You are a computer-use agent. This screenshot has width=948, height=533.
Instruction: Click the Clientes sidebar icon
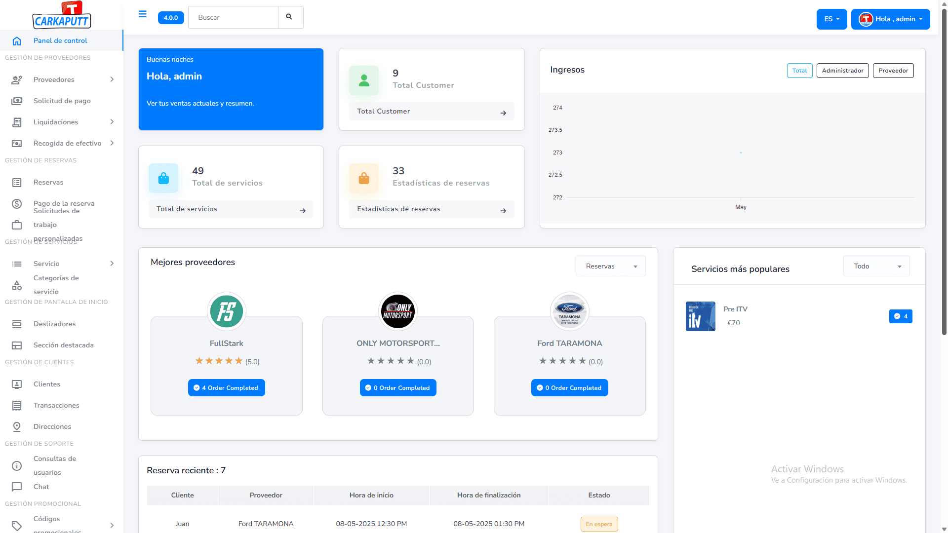tap(17, 384)
